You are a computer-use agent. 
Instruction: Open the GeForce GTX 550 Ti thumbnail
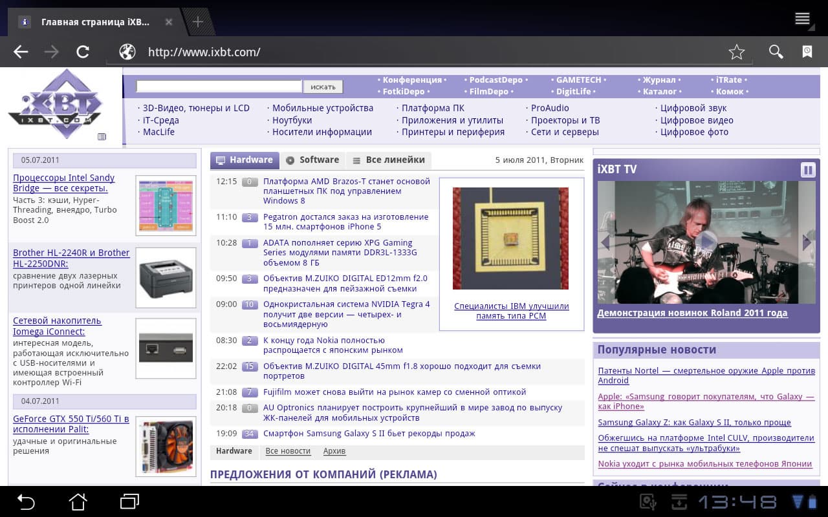pyautogui.click(x=166, y=447)
